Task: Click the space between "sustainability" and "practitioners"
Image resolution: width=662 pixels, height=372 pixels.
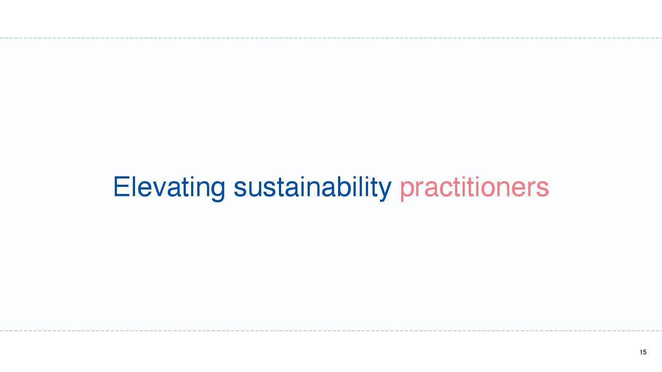Action: (x=395, y=187)
